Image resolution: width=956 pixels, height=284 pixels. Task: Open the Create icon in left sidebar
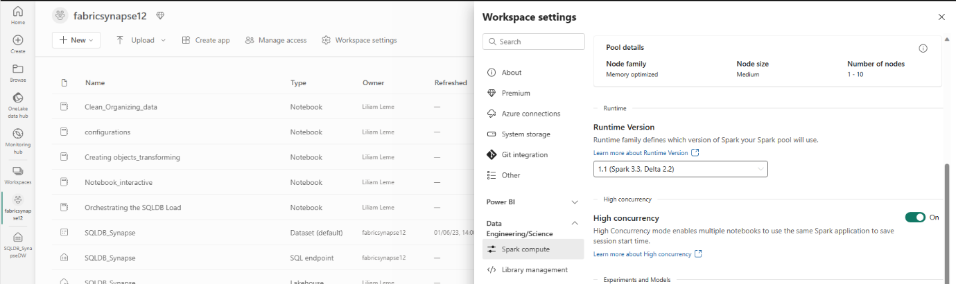pos(17,40)
